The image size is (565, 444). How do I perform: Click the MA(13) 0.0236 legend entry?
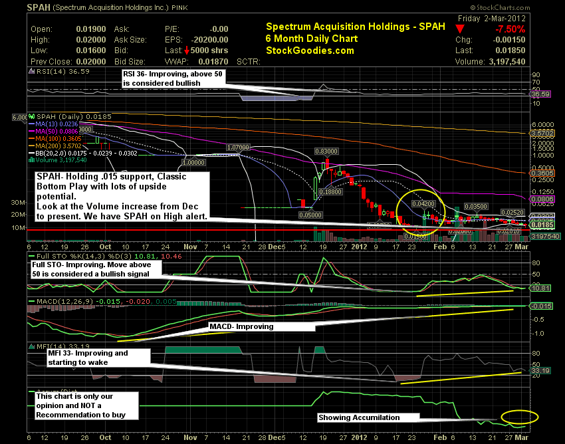coord(53,124)
